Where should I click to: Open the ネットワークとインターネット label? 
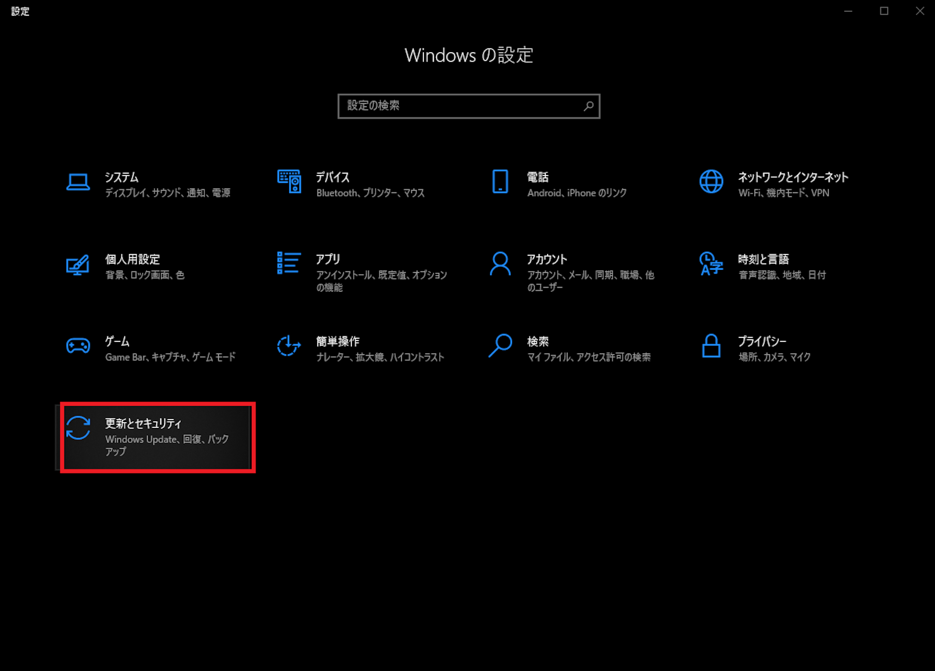pyautogui.click(x=793, y=177)
